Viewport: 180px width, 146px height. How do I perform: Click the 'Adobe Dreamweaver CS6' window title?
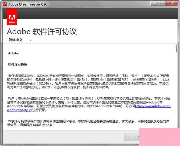(x=28, y=4)
